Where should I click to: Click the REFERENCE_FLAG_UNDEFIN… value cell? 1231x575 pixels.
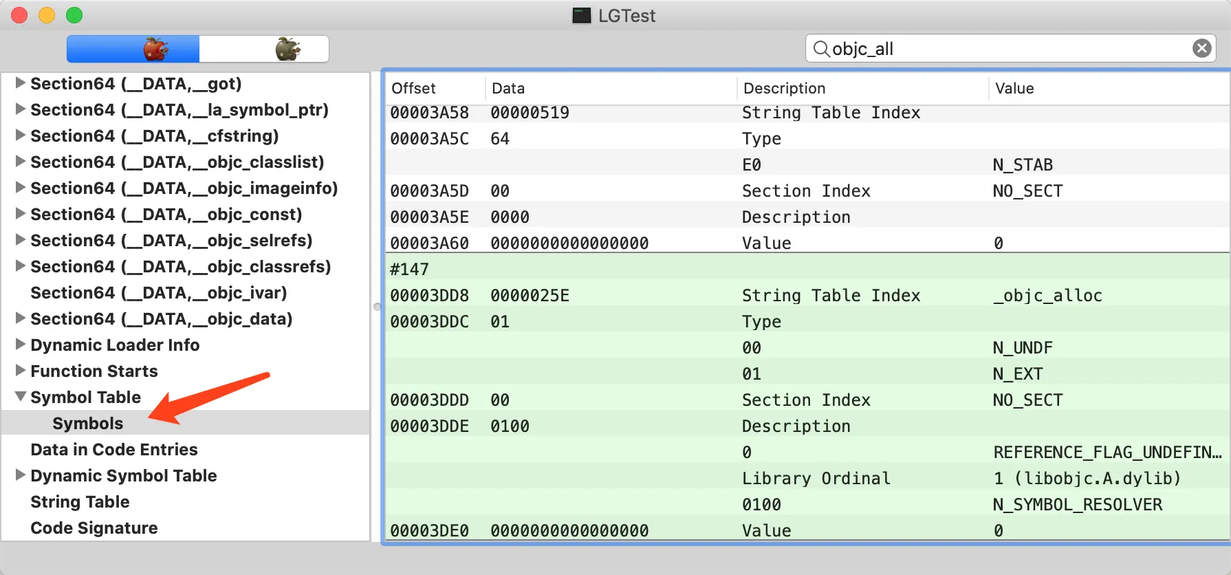click(1107, 453)
